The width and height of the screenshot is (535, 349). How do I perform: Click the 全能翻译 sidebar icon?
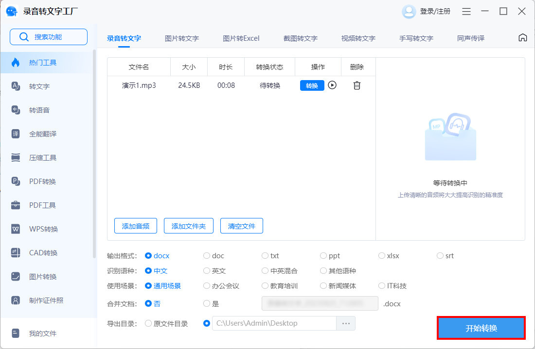(x=16, y=133)
